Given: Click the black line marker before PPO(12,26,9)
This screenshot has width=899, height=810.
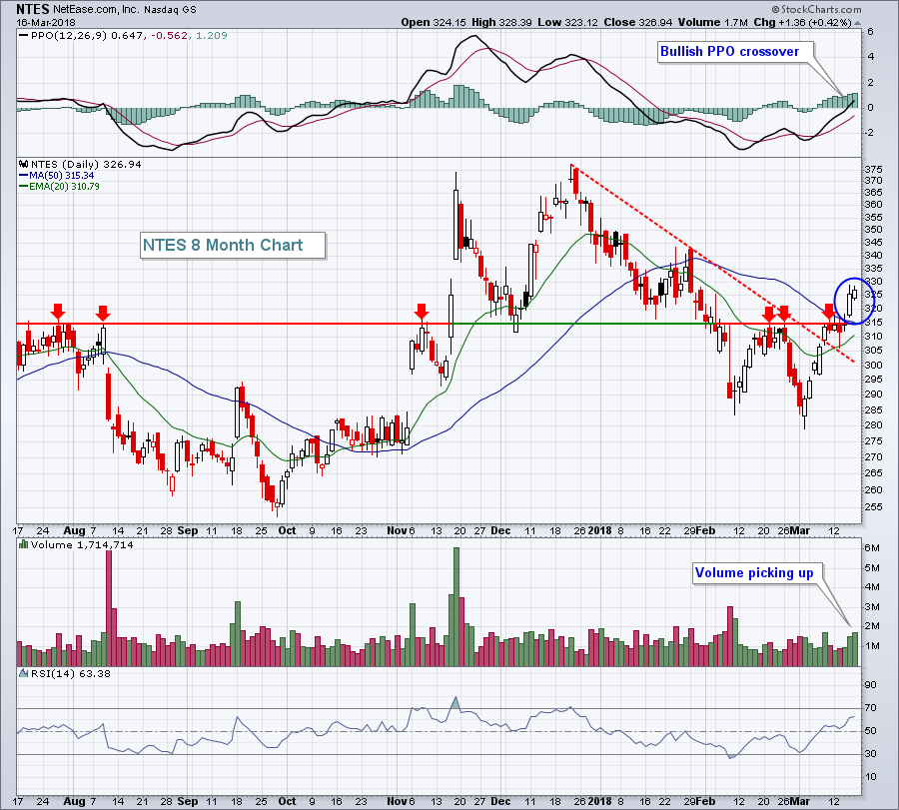Looking at the screenshot, I should click(24, 36).
